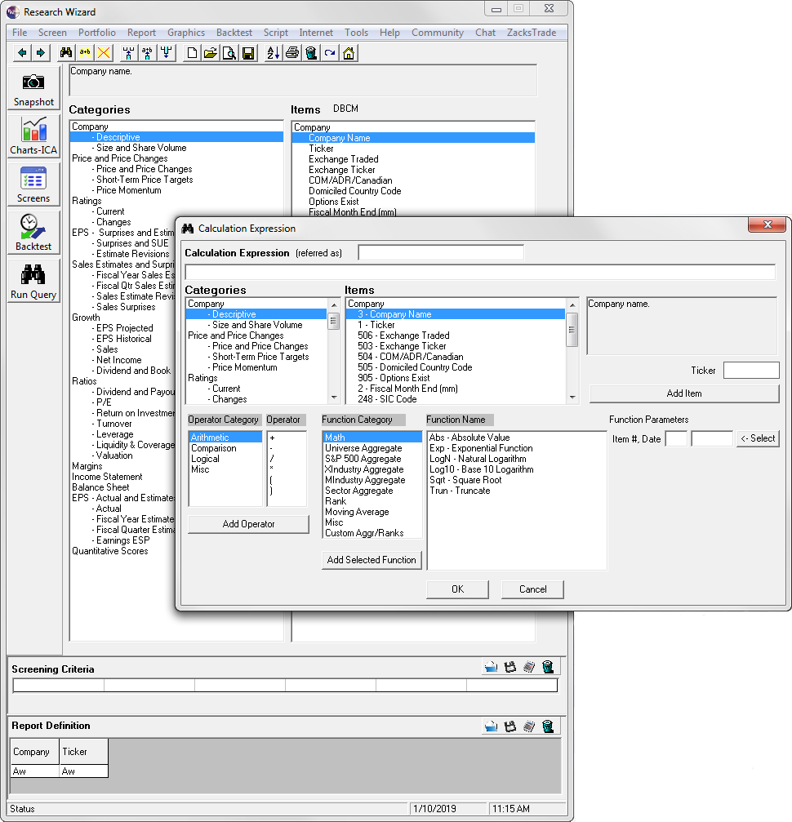This screenshot has height=822, width=792.
Task: Click the open folder toolbar icon
Action: tap(211, 53)
